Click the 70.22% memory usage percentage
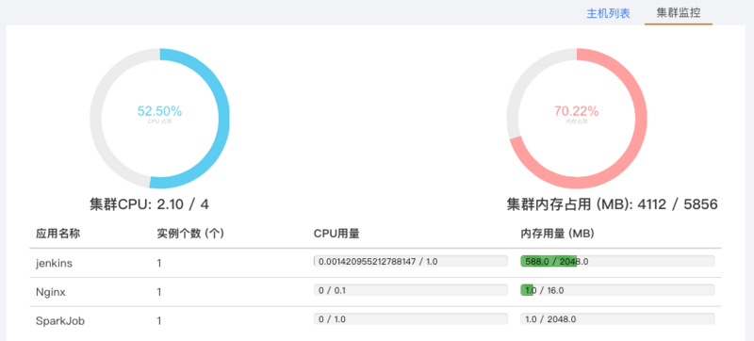Viewport: 754px width, 341px height. (x=576, y=111)
